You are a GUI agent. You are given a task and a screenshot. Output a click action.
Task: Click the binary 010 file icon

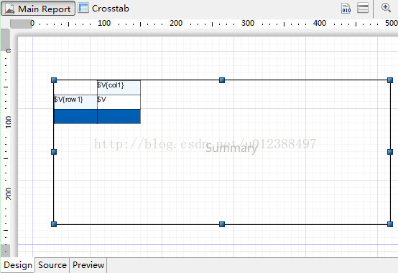tap(346, 9)
